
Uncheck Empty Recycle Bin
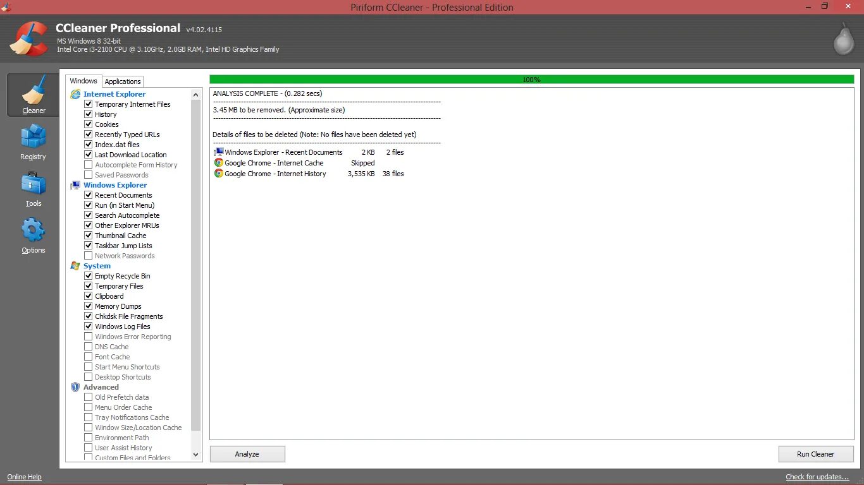89,276
